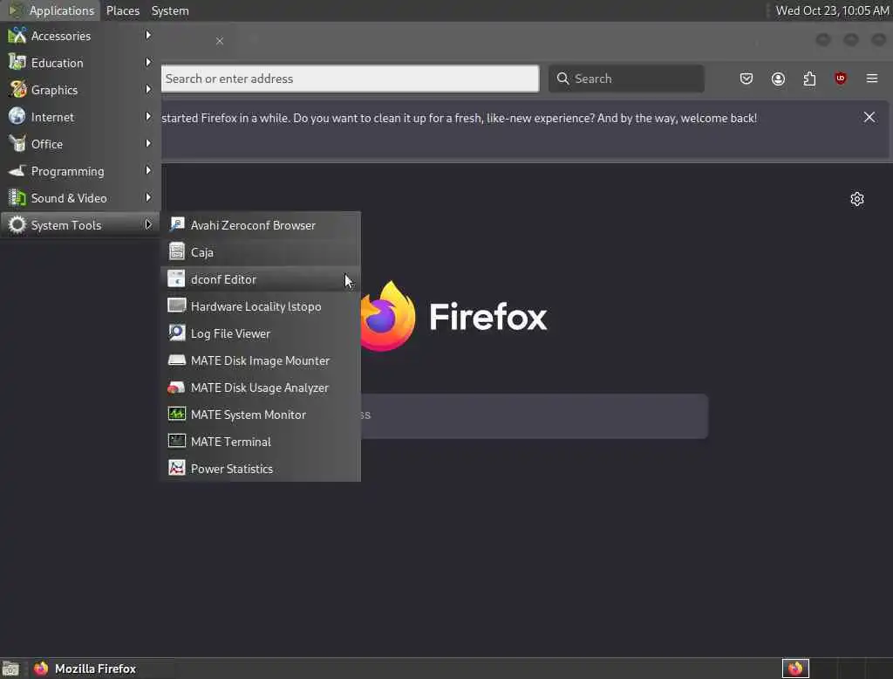
Task: Expand the Office submenu arrow
Action: (x=148, y=144)
